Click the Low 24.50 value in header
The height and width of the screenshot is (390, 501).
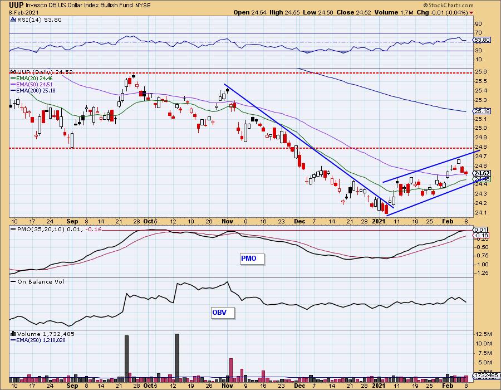coord(318,12)
